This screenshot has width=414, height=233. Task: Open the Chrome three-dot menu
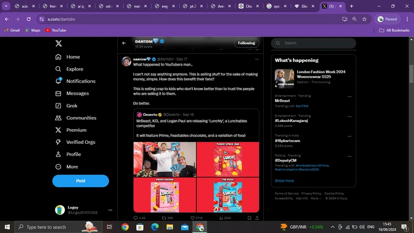pos(407,19)
